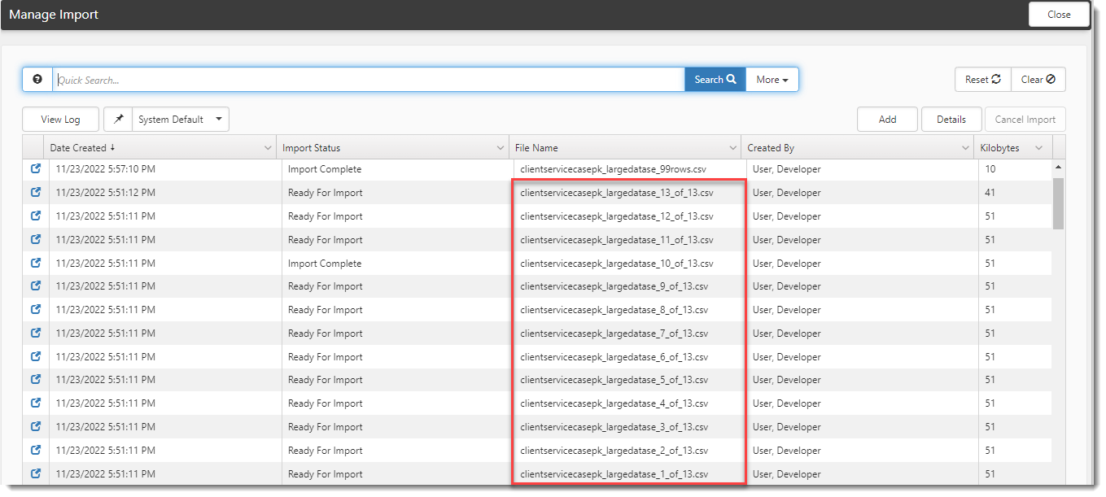Image resolution: width=1106 pixels, height=497 pixels.
Task: Open the record icon for the 99rows.csv row
Action: [36, 169]
